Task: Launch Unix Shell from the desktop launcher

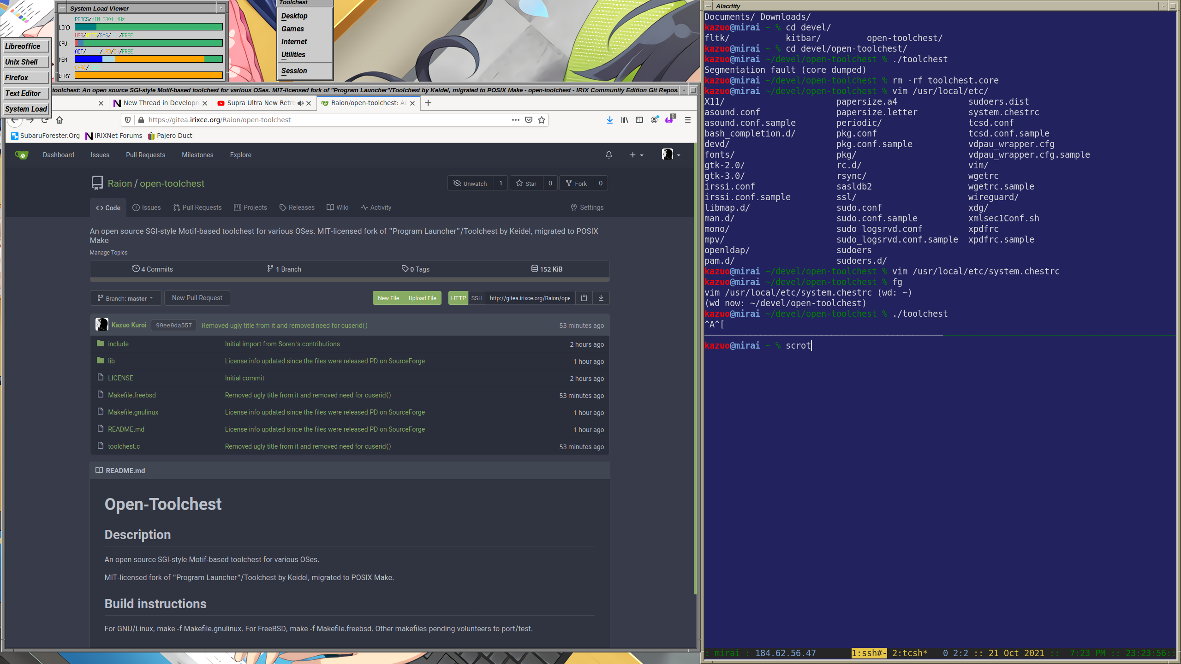Action: click(26, 62)
